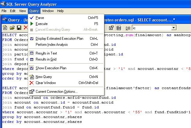This screenshot has width=191, height=128.
Task: Select Perform Index Analysis
Action: point(66,45)
